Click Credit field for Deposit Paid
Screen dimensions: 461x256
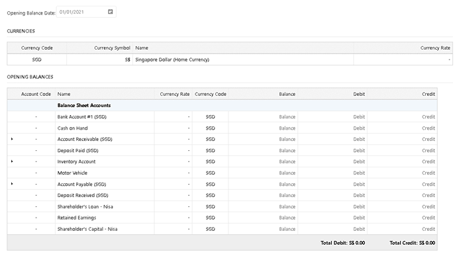(402, 150)
